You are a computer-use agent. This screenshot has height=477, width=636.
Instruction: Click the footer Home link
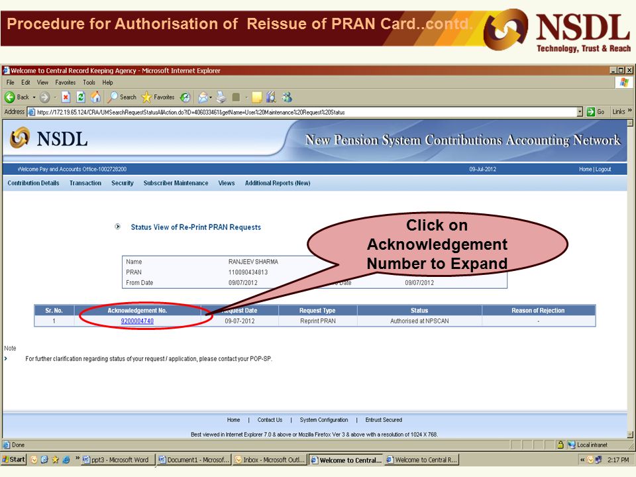coord(233,420)
